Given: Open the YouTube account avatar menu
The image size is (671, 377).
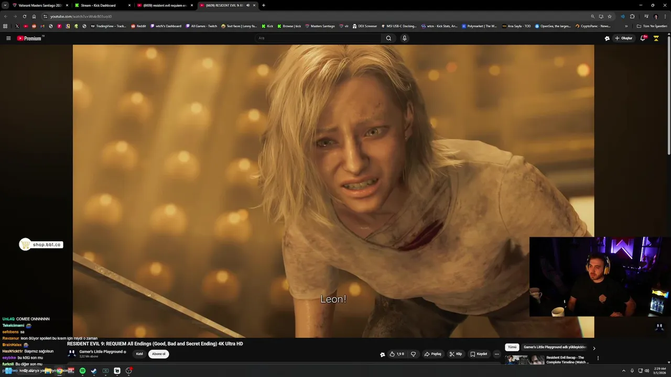Looking at the screenshot, I should (656, 38).
